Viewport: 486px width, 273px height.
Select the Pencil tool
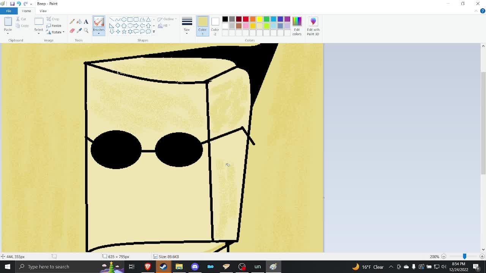(72, 22)
